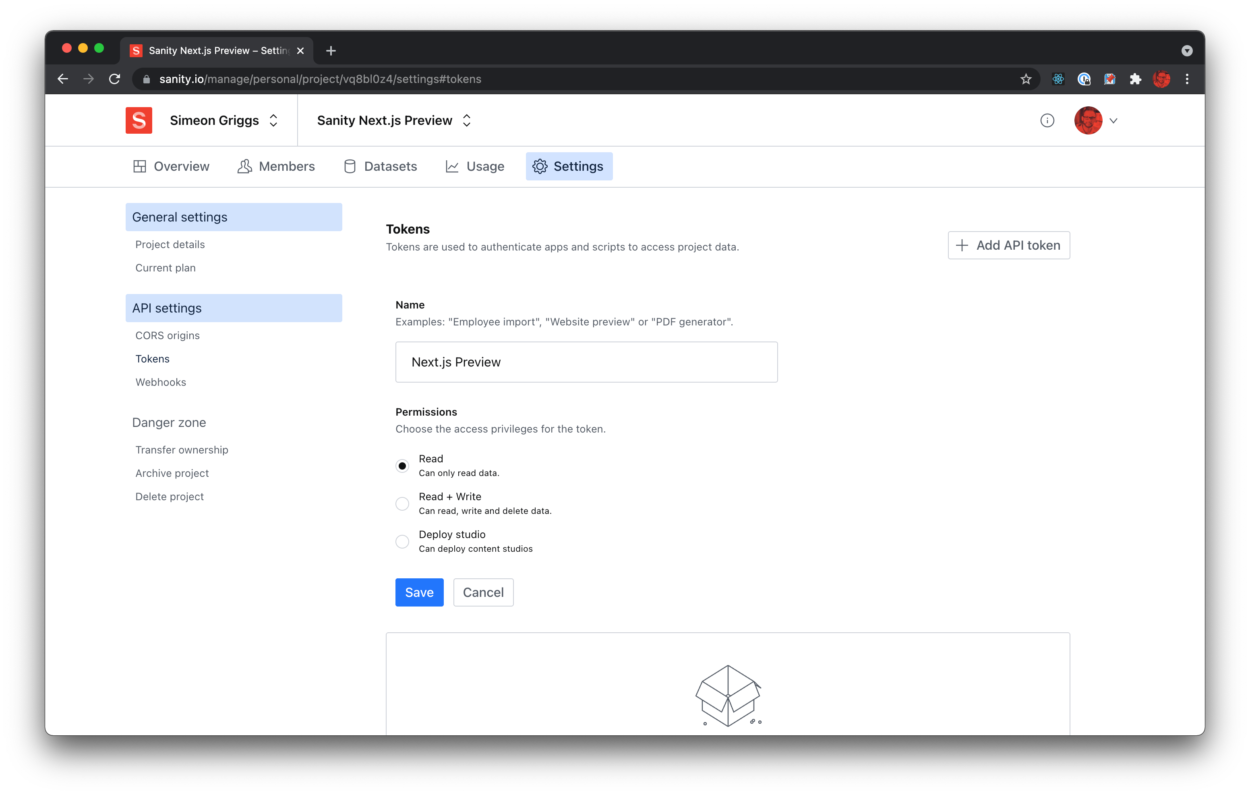Open General settings section

(234, 217)
